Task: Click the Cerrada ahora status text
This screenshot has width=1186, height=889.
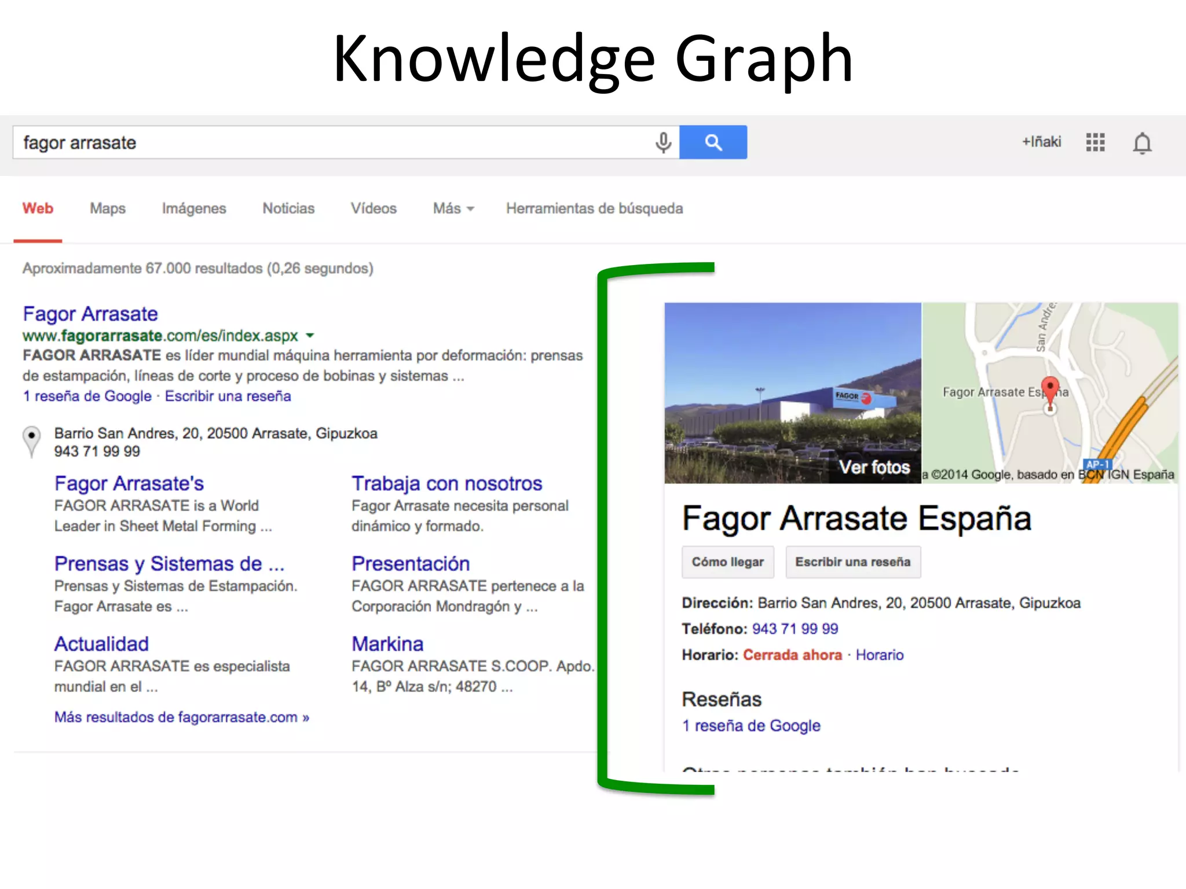Action: point(792,655)
